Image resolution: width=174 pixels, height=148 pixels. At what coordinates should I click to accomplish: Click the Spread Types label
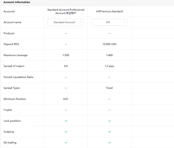tap(12, 88)
